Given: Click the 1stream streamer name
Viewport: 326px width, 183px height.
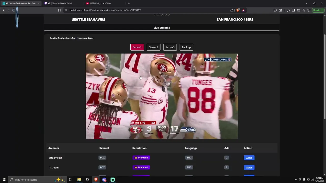Looking at the screenshot, I should pyautogui.click(x=54, y=167).
